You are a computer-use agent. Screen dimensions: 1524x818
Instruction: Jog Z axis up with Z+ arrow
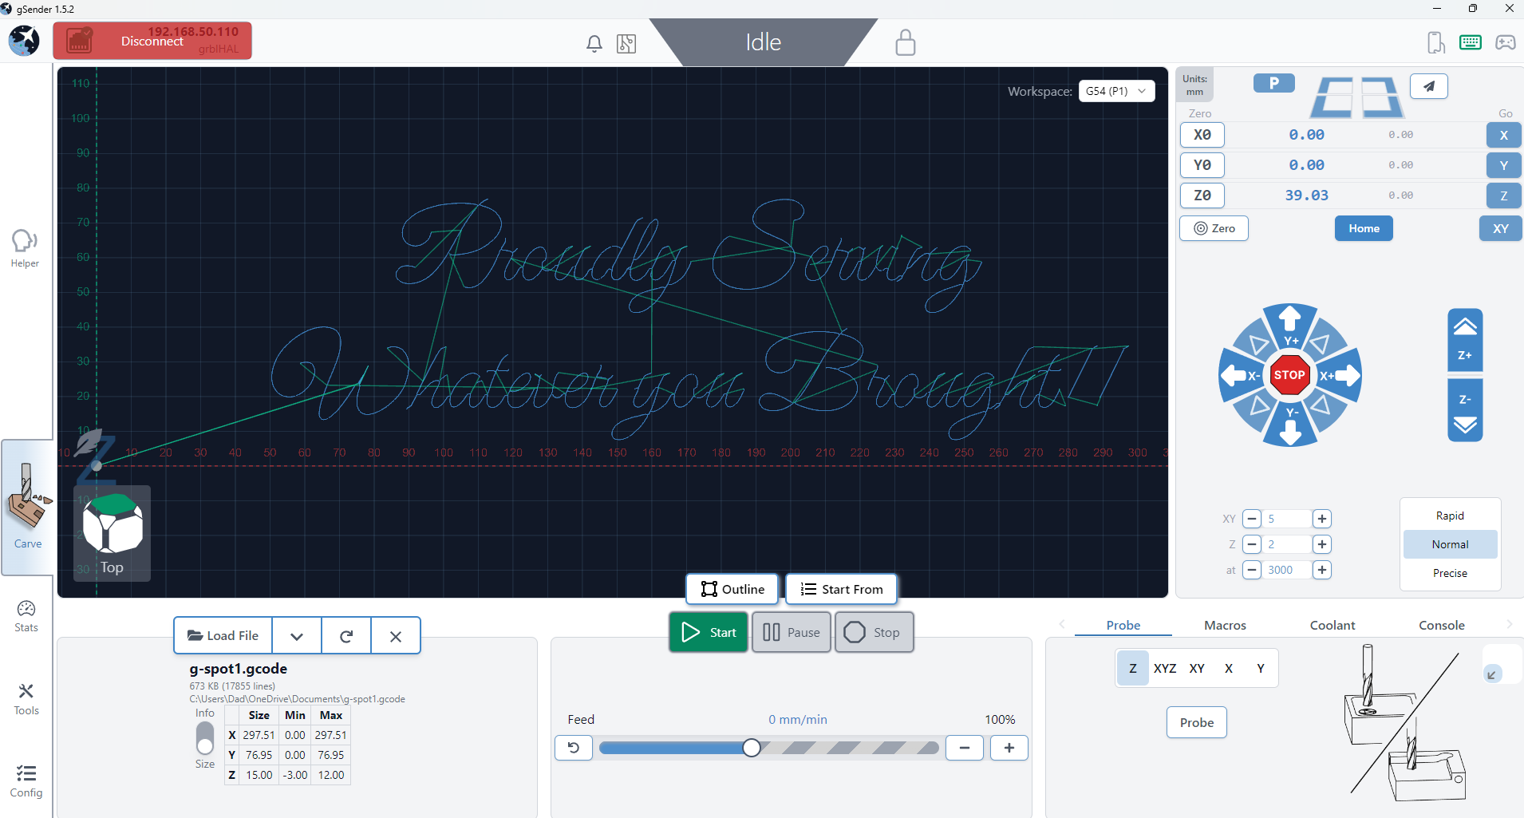pyautogui.click(x=1465, y=340)
